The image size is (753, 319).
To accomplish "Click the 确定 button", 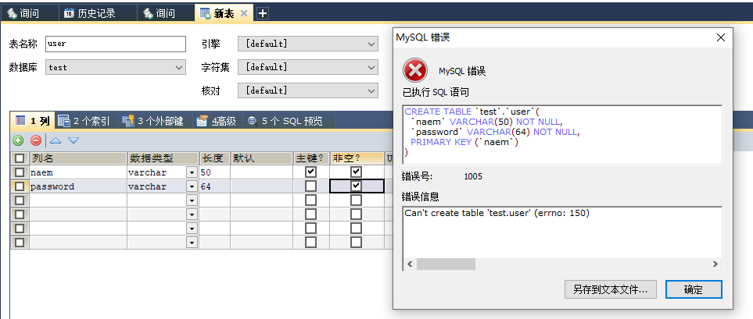I will click(693, 289).
